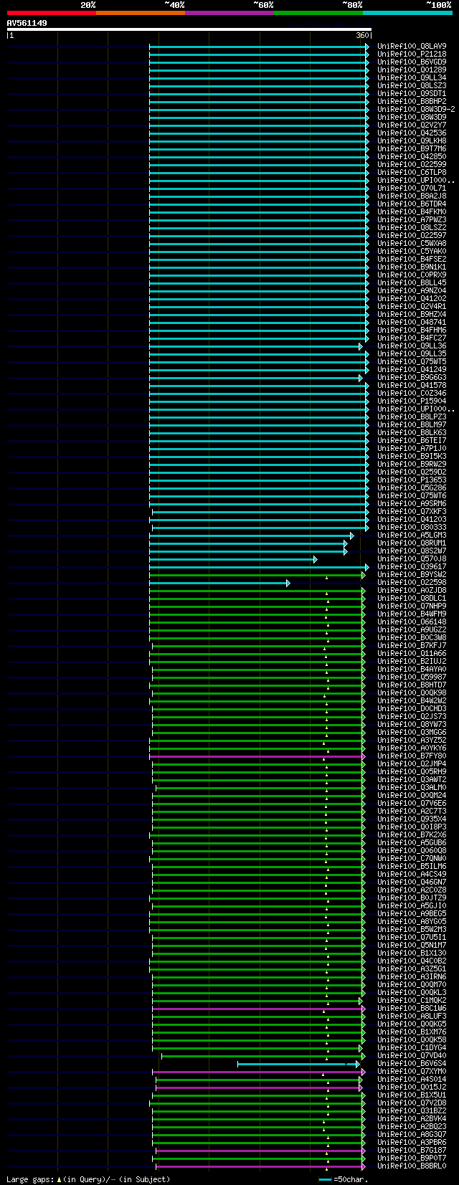This screenshot has height=1185, width=459.
Task: Open hit UniRef100_A2BVK4
Action: pyautogui.click(x=412, y=1118)
